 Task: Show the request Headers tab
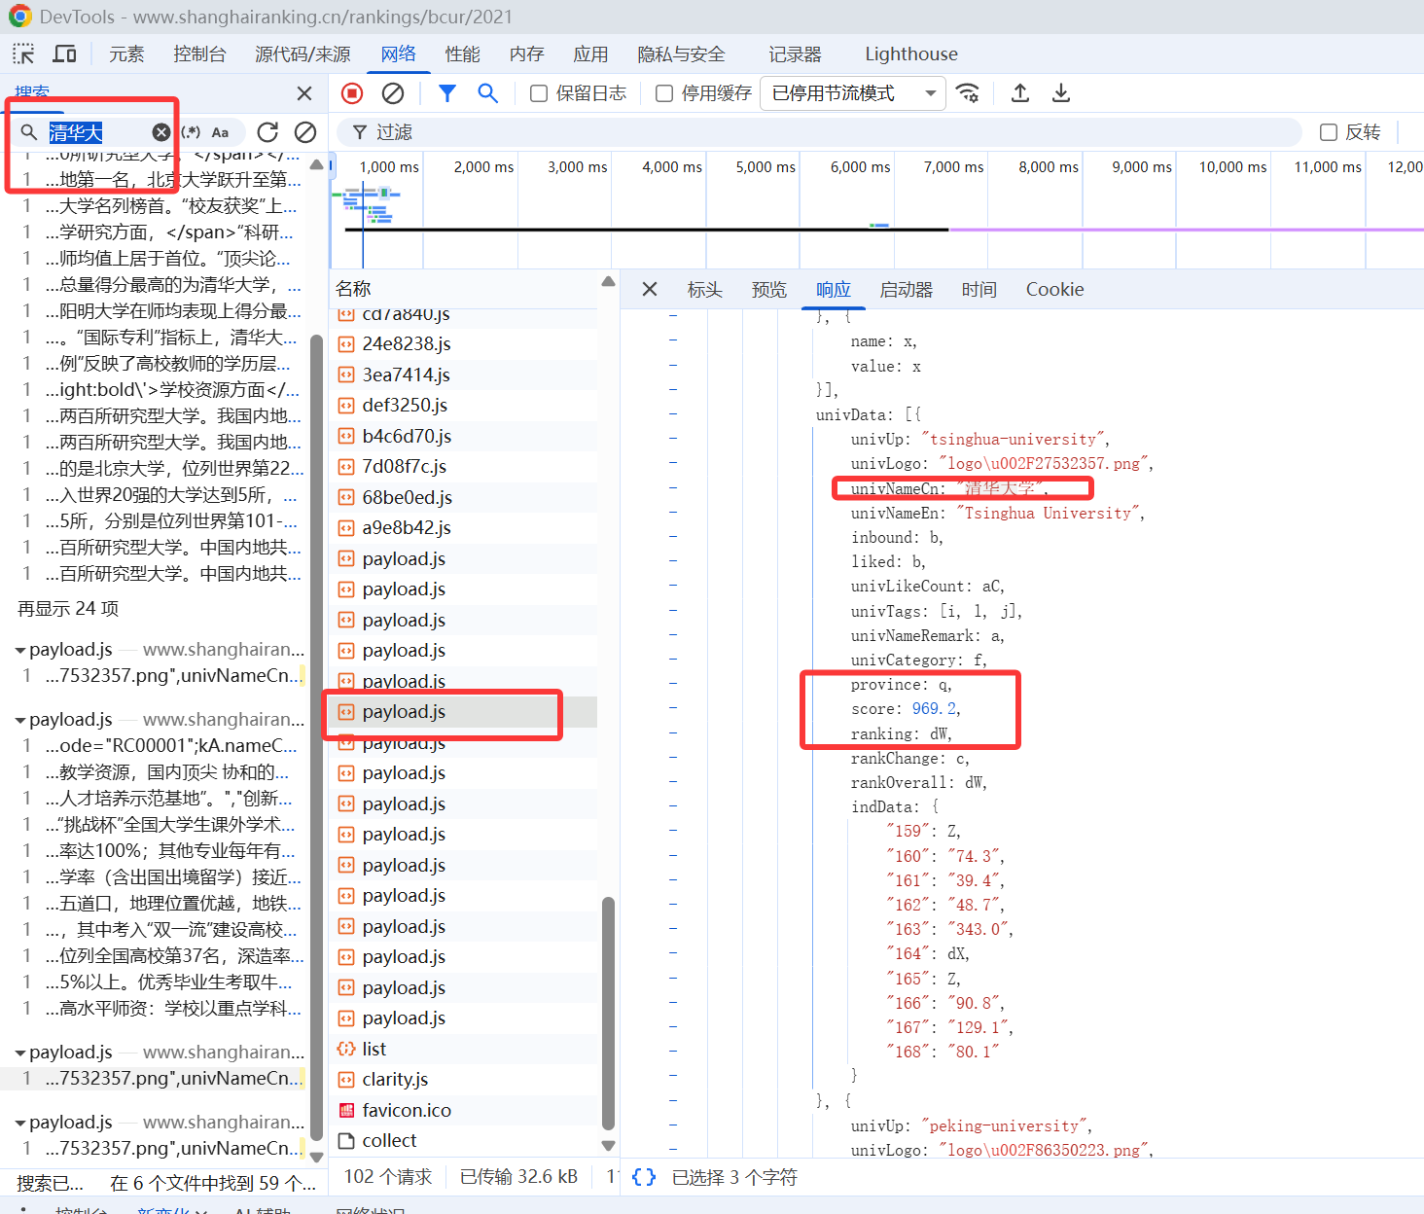[x=704, y=289]
